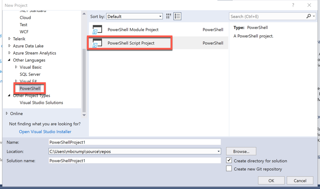Confirm with the OK button

(271, 180)
